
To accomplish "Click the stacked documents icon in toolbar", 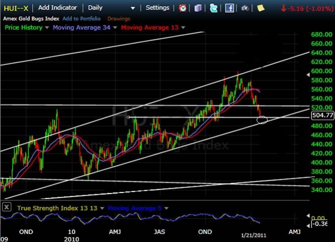I will (199, 8).
